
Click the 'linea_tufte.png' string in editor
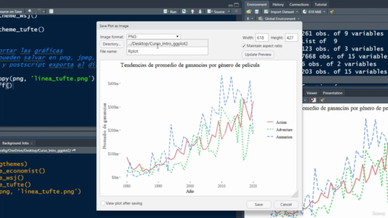pyautogui.click(x=61, y=79)
